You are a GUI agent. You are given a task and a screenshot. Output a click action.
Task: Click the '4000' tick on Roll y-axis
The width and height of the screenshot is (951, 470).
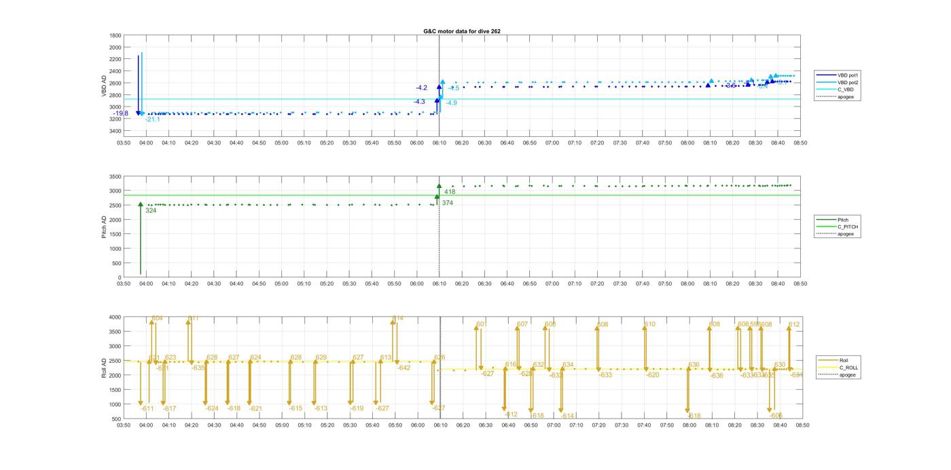115,317
